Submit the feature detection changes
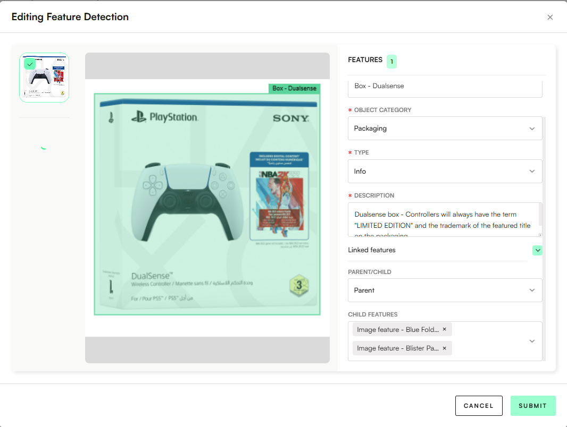This screenshot has height=427, width=567. click(533, 406)
